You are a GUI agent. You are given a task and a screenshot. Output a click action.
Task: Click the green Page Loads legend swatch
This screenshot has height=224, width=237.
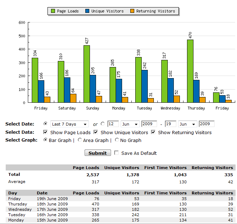click(x=52, y=11)
